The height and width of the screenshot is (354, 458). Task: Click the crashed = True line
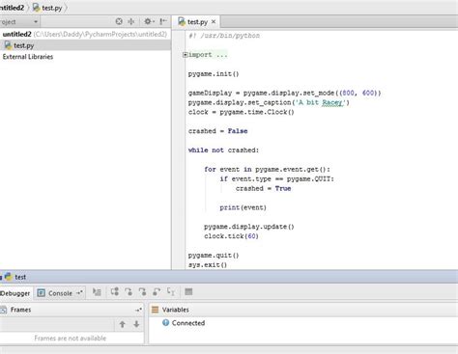[x=263, y=188]
